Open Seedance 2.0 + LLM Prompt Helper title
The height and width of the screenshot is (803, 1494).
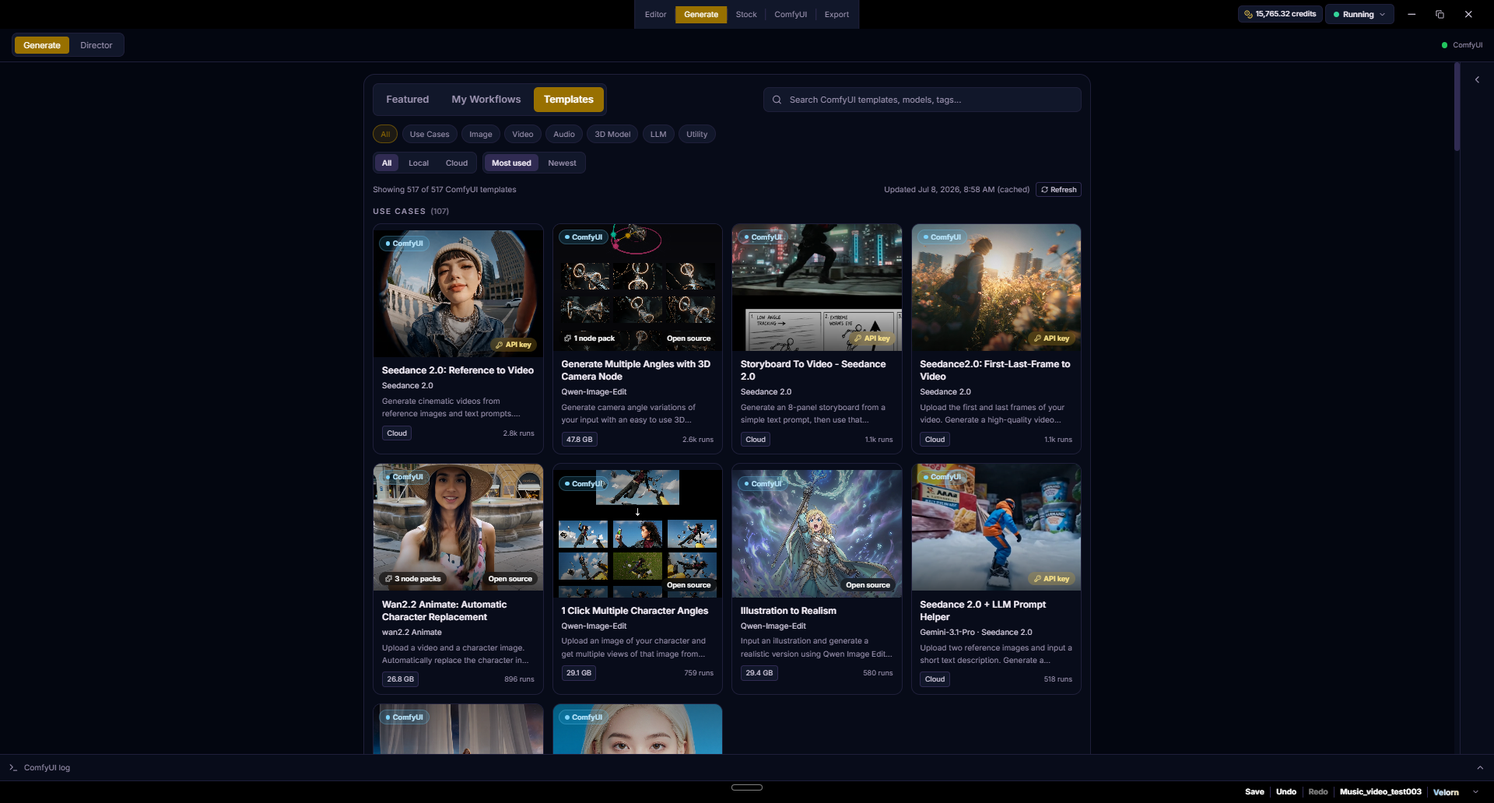coord(983,611)
